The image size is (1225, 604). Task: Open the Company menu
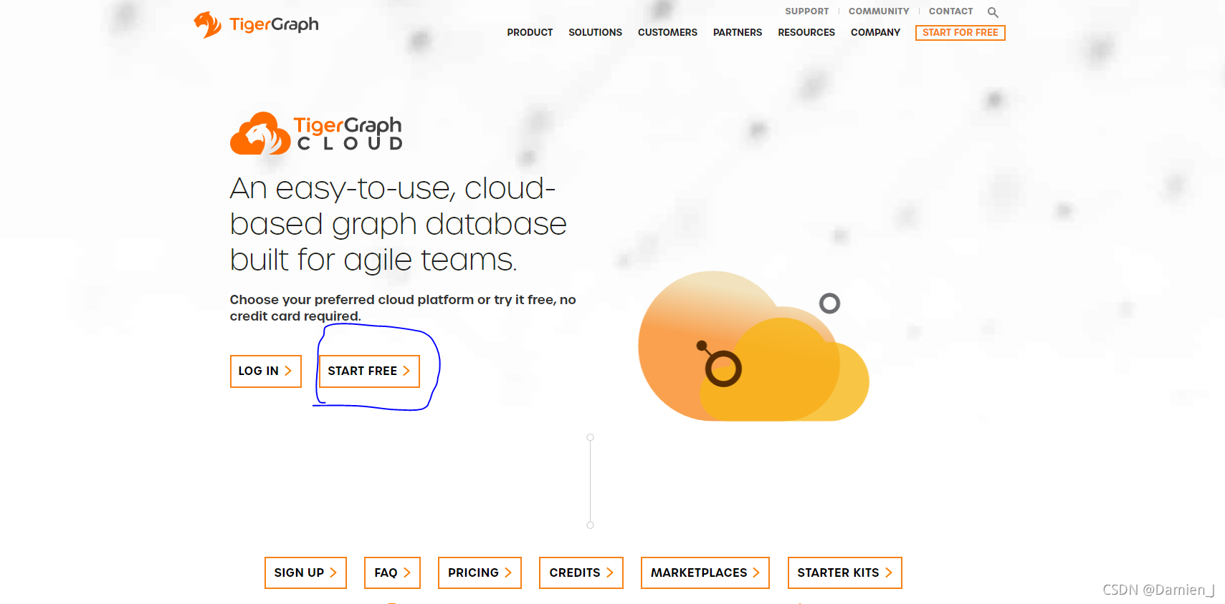(875, 33)
